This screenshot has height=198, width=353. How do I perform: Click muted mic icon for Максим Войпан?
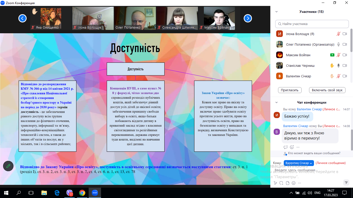[x=339, y=55]
